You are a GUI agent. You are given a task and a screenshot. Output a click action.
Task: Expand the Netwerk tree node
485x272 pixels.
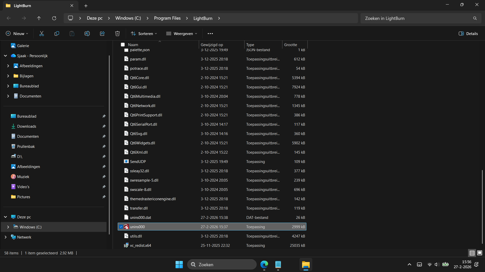pyautogui.click(x=6, y=237)
